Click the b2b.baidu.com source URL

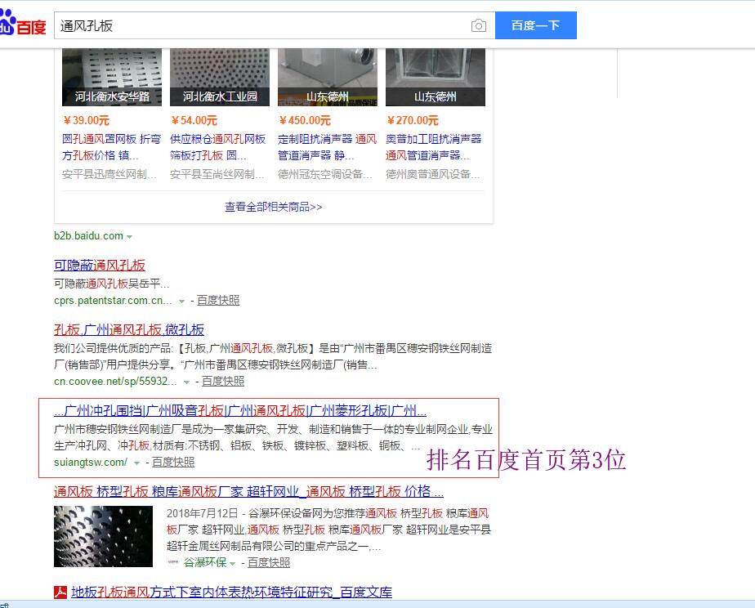click(x=88, y=236)
